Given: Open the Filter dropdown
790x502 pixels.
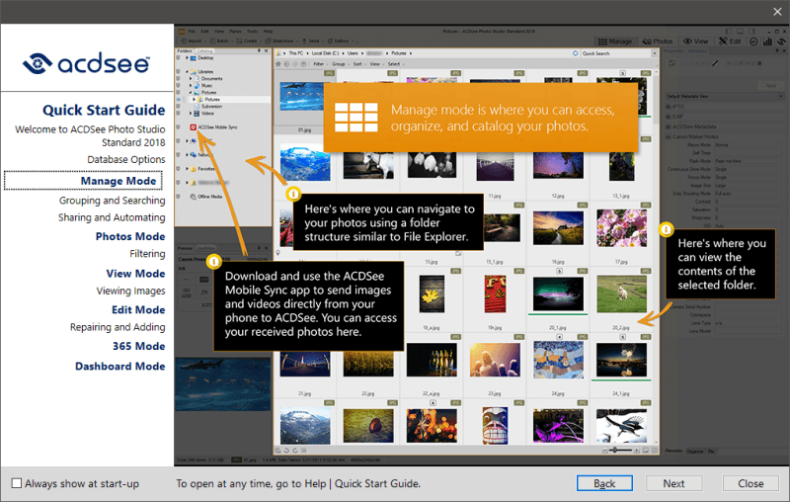Looking at the screenshot, I should 319,64.
